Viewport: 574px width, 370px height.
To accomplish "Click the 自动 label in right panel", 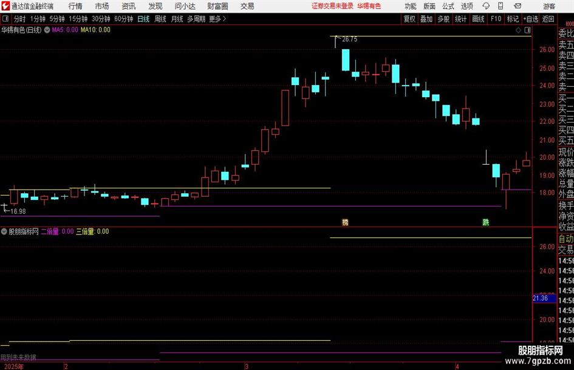I will [566, 239].
